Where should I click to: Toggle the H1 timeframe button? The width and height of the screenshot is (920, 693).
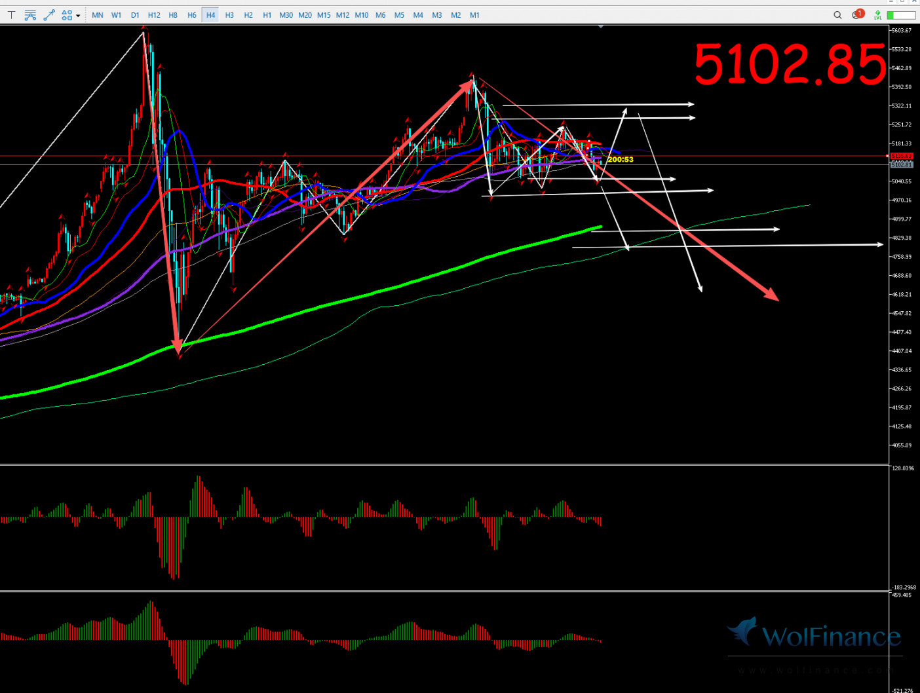[267, 15]
